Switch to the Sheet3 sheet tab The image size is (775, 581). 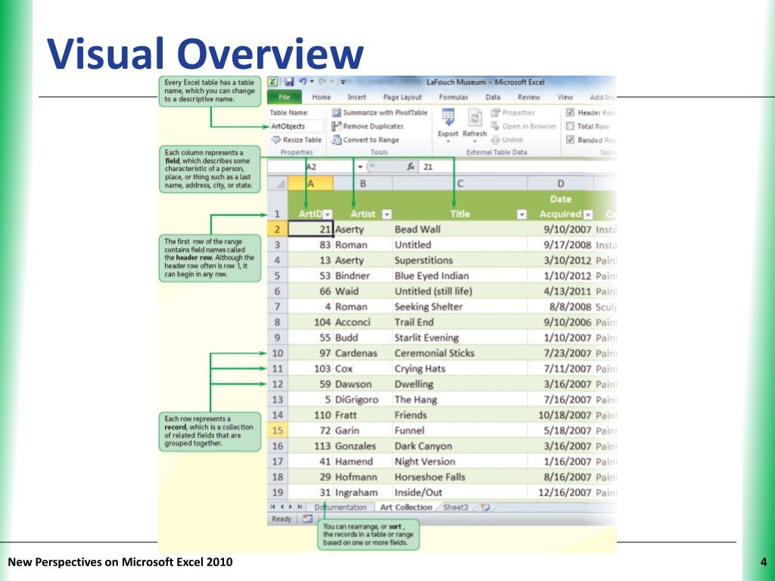click(455, 508)
